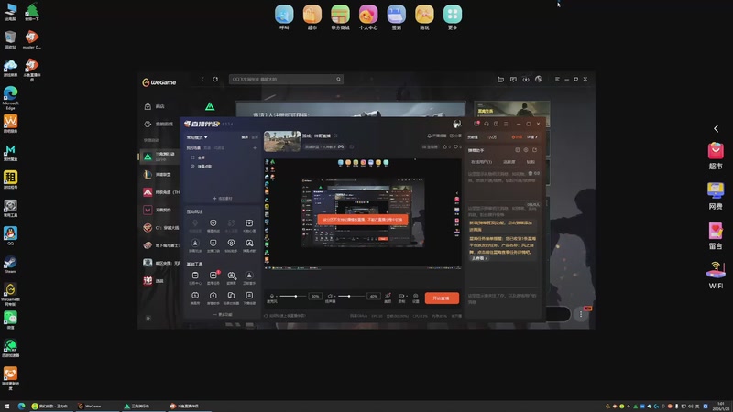733x412 pixels.
Task: Click the 开始直播 button
Action: pyautogui.click(x=442, y=298)
